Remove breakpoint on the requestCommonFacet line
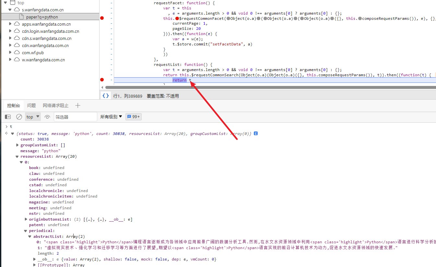Viewport: 436px width, 267px height. 102,18
